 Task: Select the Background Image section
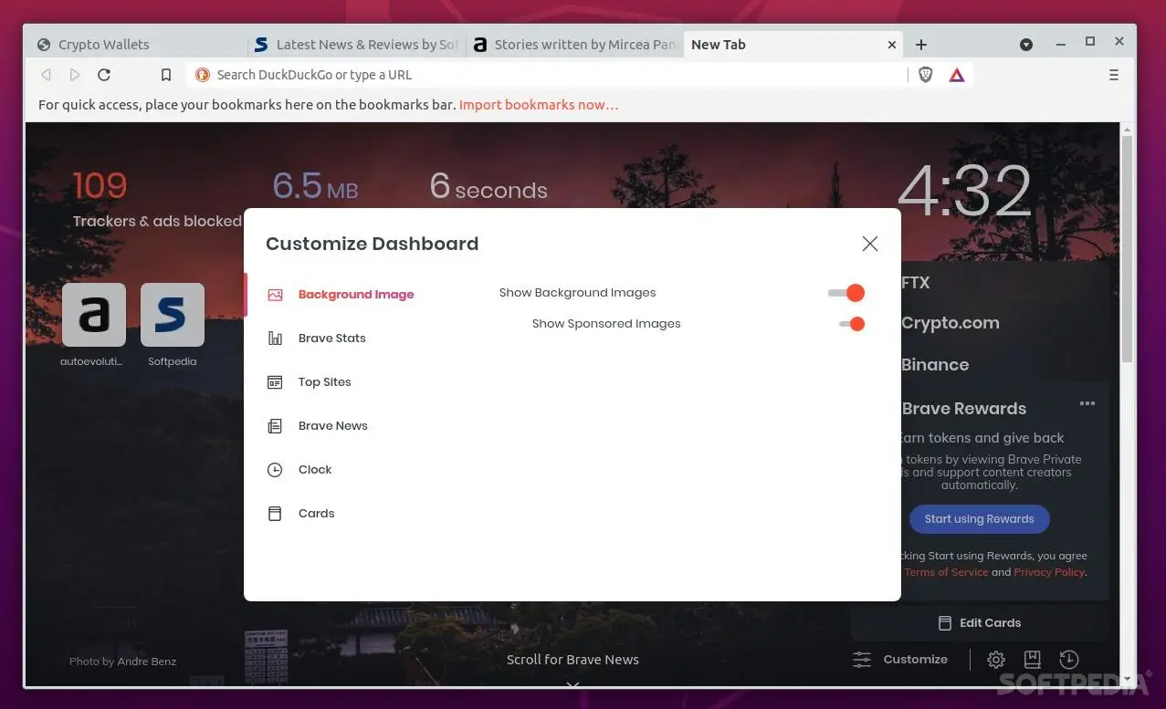coord(356,295)
